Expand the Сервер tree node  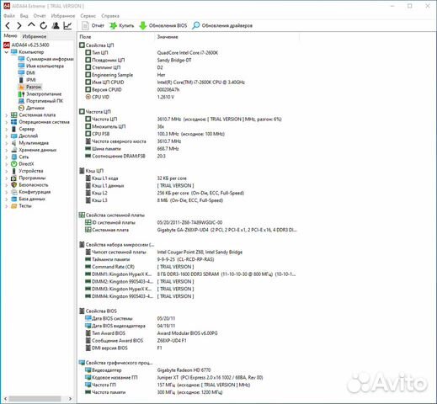6,129
